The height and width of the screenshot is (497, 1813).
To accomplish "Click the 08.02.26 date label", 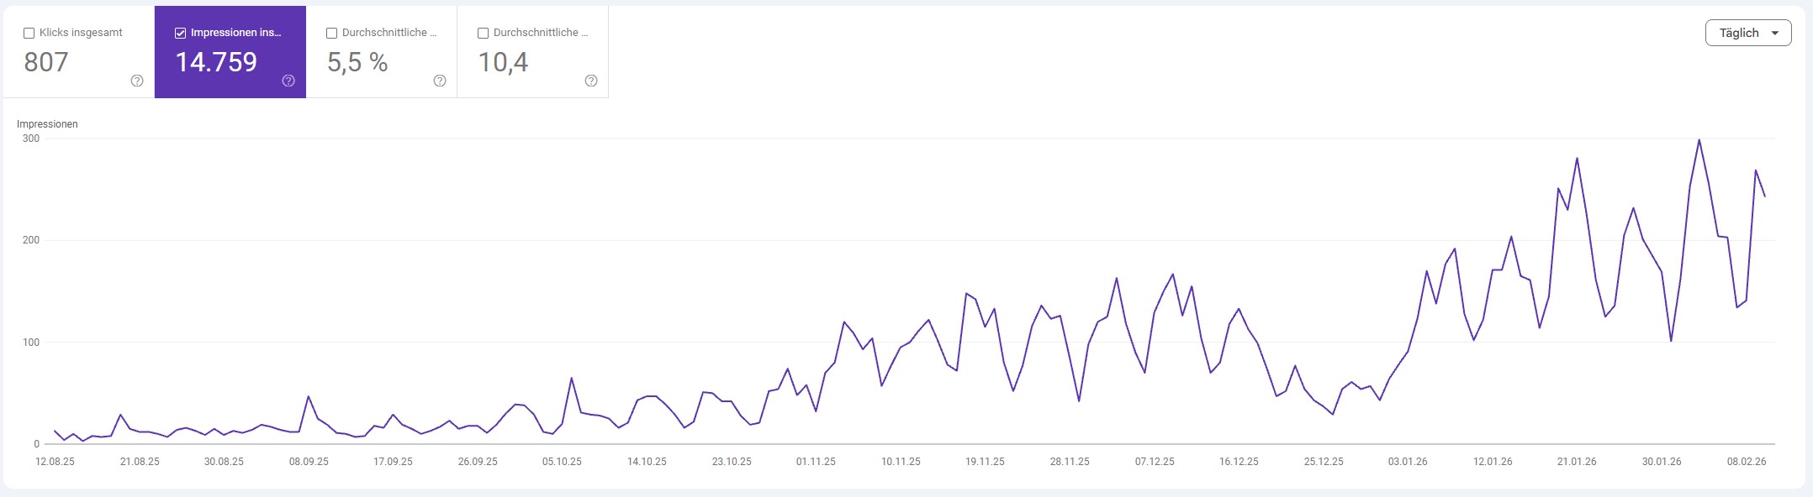I will [1747, 462].
